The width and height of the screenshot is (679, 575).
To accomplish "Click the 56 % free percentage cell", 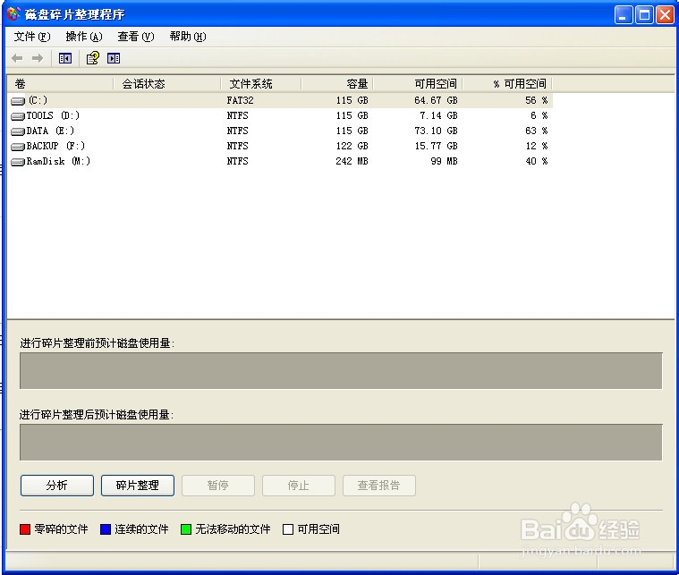I will click(537, 100).
